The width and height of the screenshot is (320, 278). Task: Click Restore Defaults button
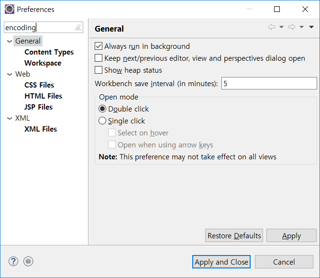tap(234, 235)
